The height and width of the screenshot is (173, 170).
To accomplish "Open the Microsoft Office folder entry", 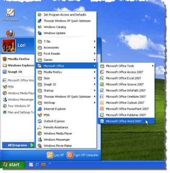I will [x=66, y=66].
